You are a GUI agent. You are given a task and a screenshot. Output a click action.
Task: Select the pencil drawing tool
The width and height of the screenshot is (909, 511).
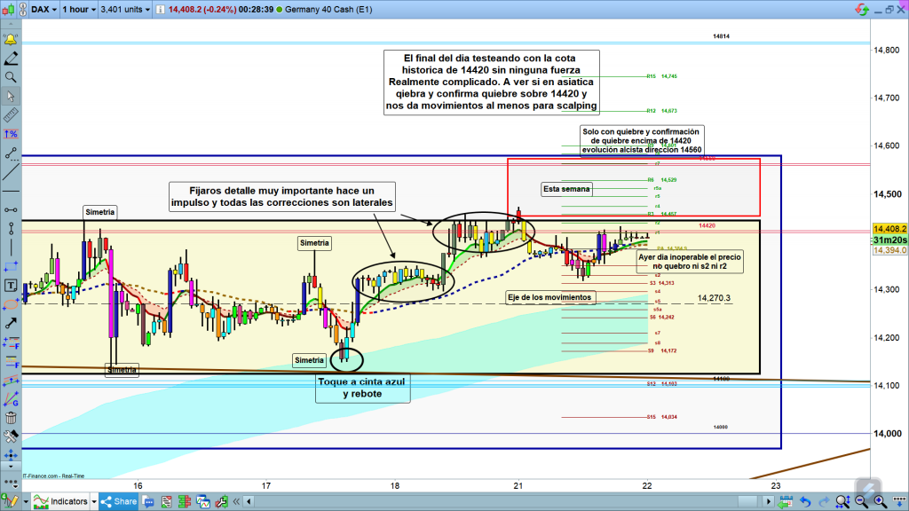point(11,59)
